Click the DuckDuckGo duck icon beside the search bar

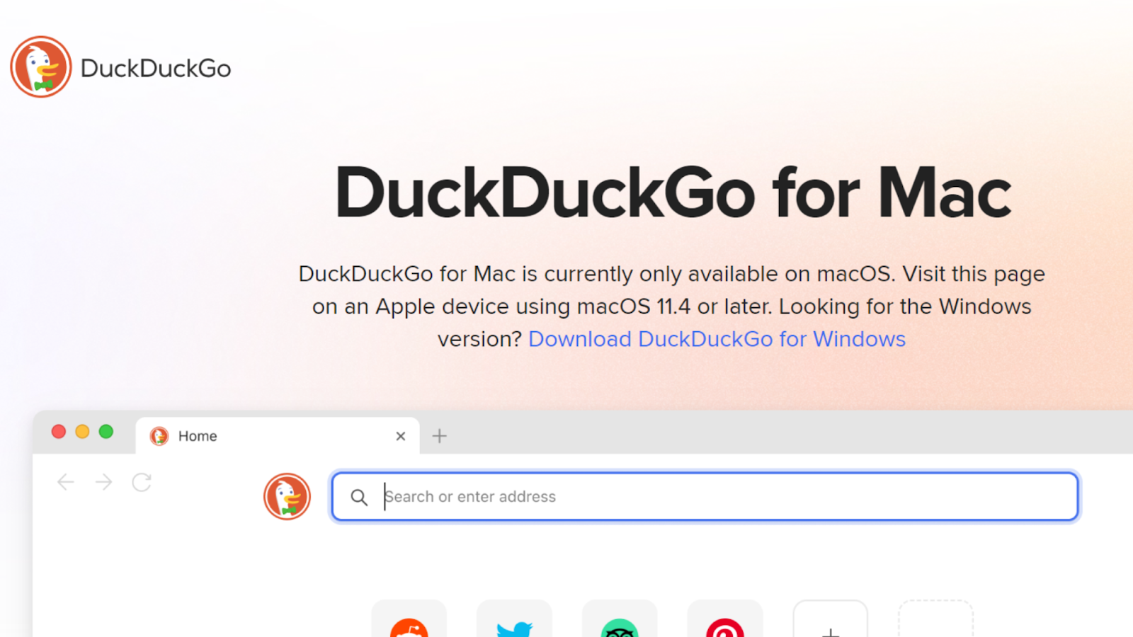point(287,497)
